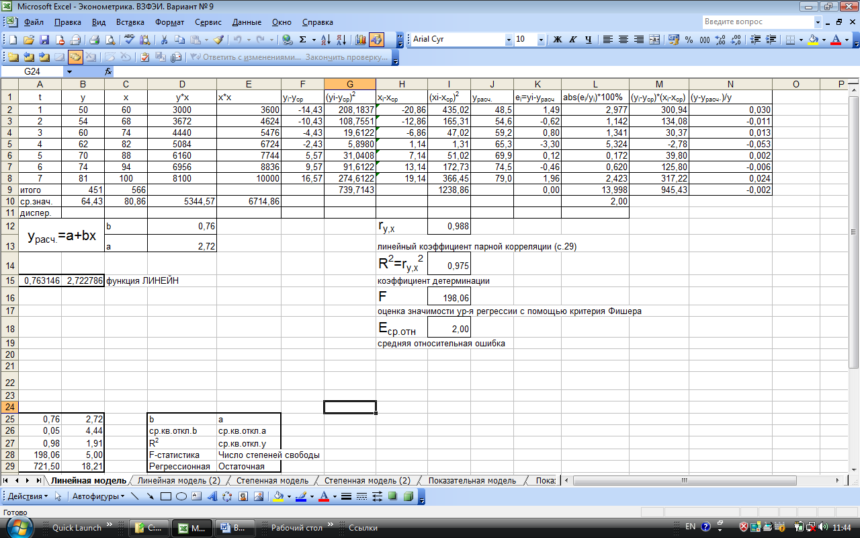
Task: Click the Open file folder icon
Action: click(x=29, y=40)
